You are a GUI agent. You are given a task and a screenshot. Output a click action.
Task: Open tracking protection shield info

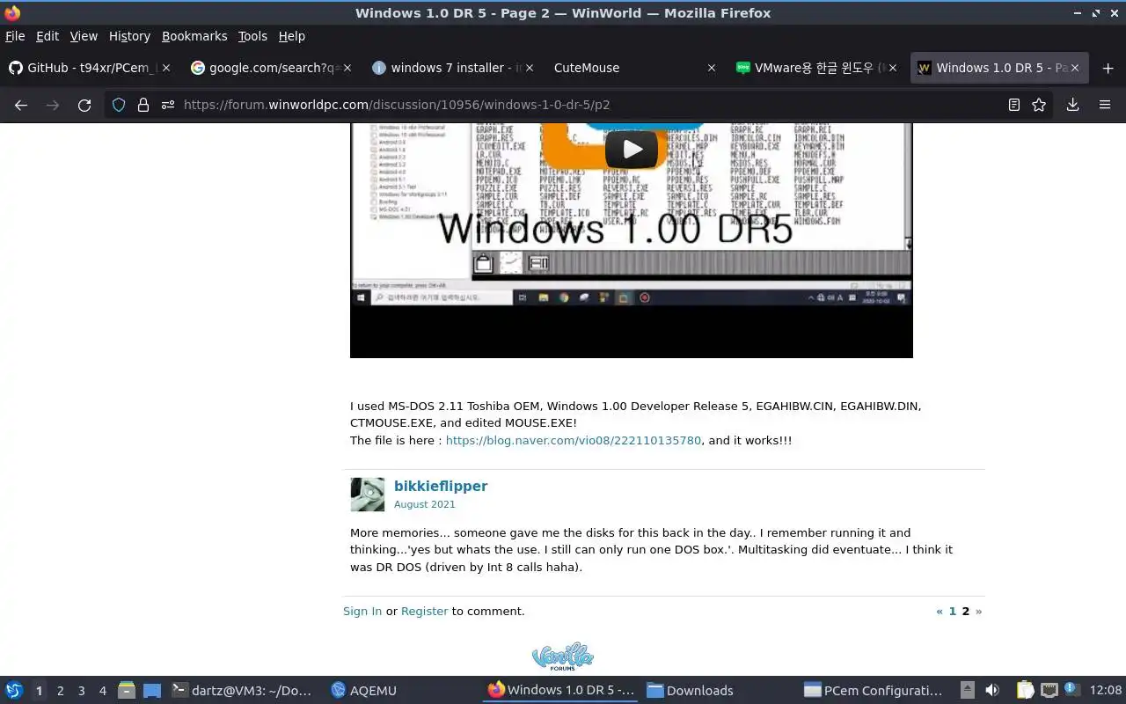point(119,105)
